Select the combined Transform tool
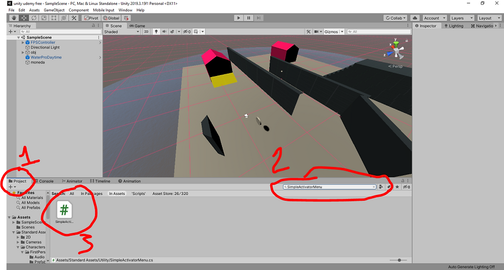The width and height of the screenshot is (504, 270). tap(64, 18)
